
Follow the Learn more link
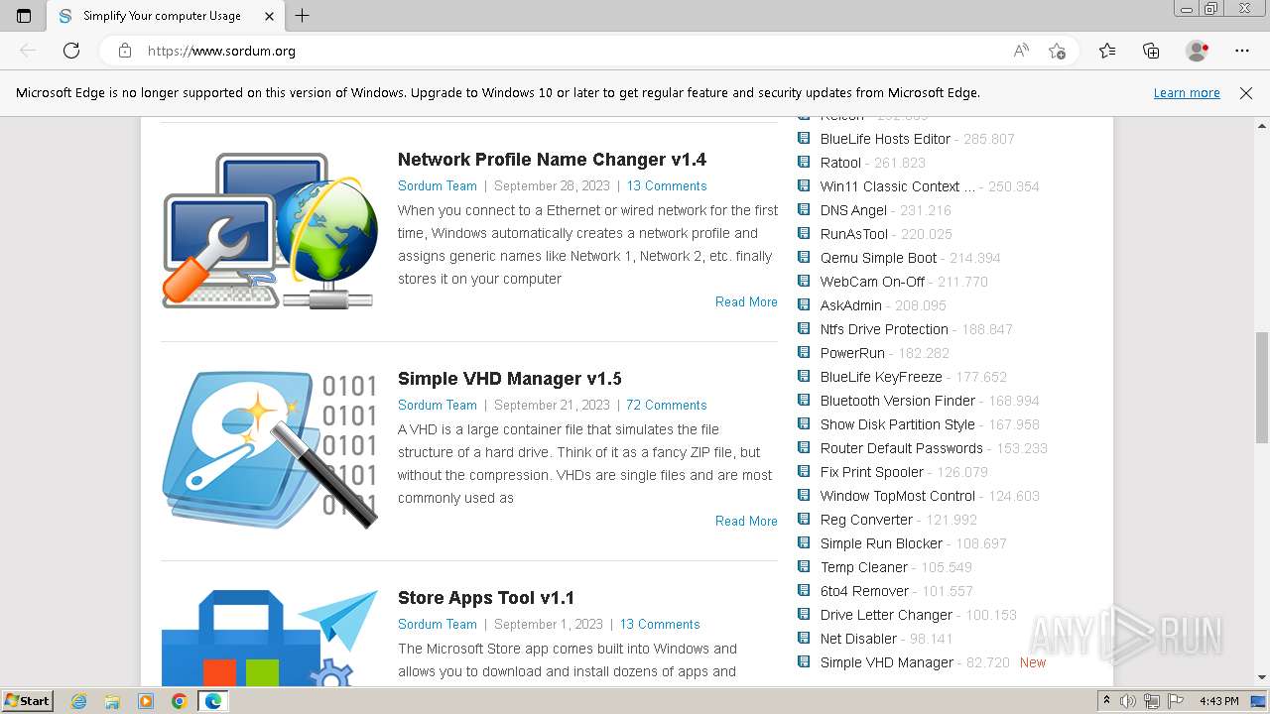[x=1187, y=92]
